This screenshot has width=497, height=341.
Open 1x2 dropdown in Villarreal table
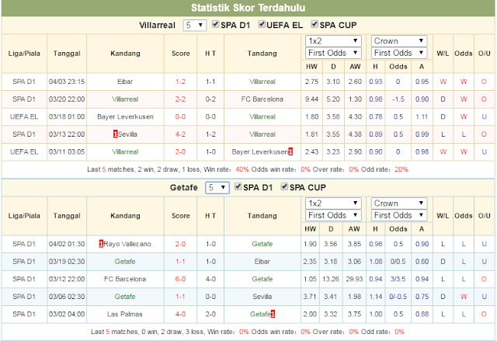(333, 41)
